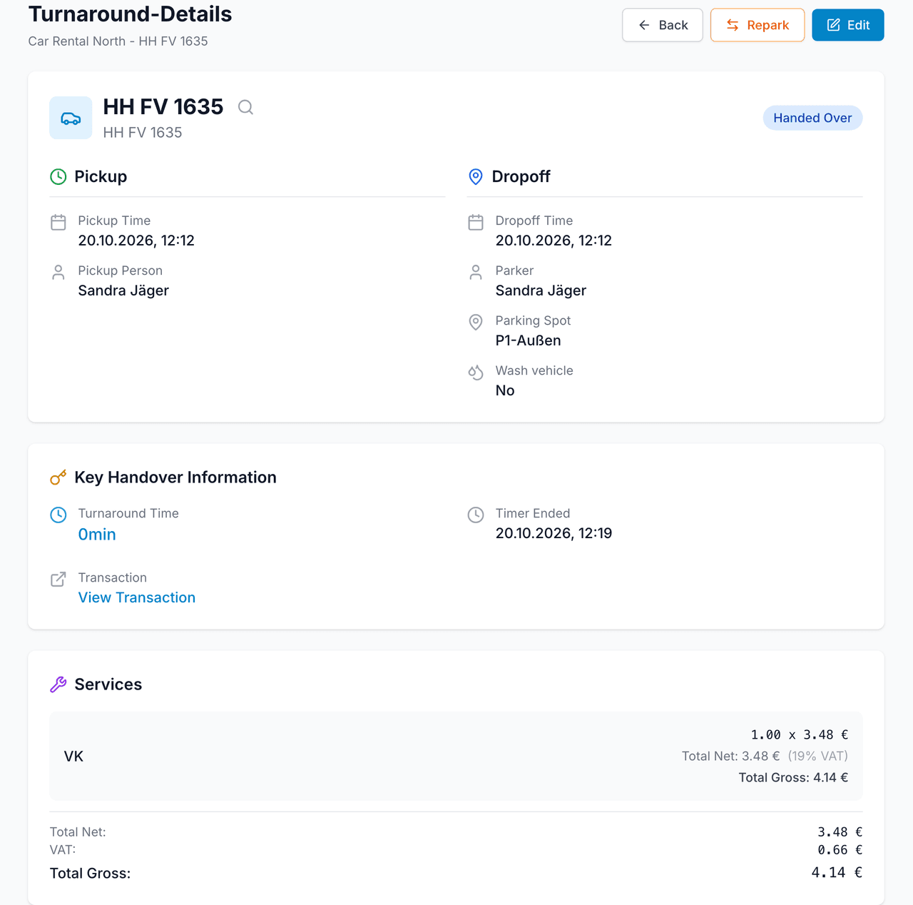Click the Sandra Jäger name under Pickup Person

coord(123,290)
